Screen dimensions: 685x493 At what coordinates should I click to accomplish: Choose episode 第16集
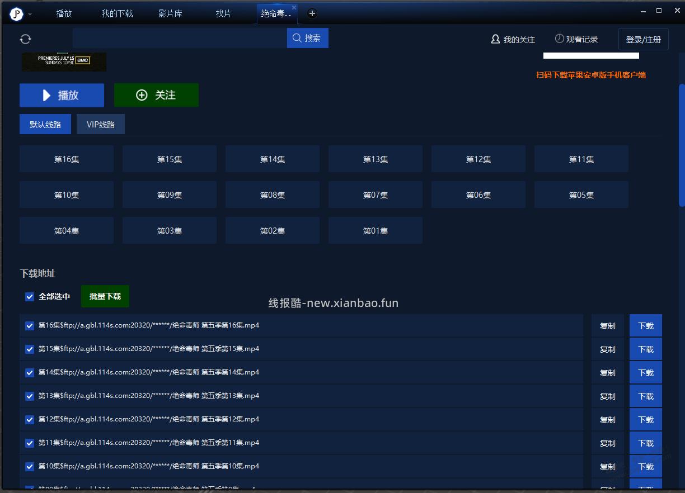pyautogui.click(x=67, y=159)
